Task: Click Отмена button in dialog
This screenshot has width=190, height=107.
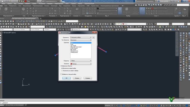Action: point(77,78)
